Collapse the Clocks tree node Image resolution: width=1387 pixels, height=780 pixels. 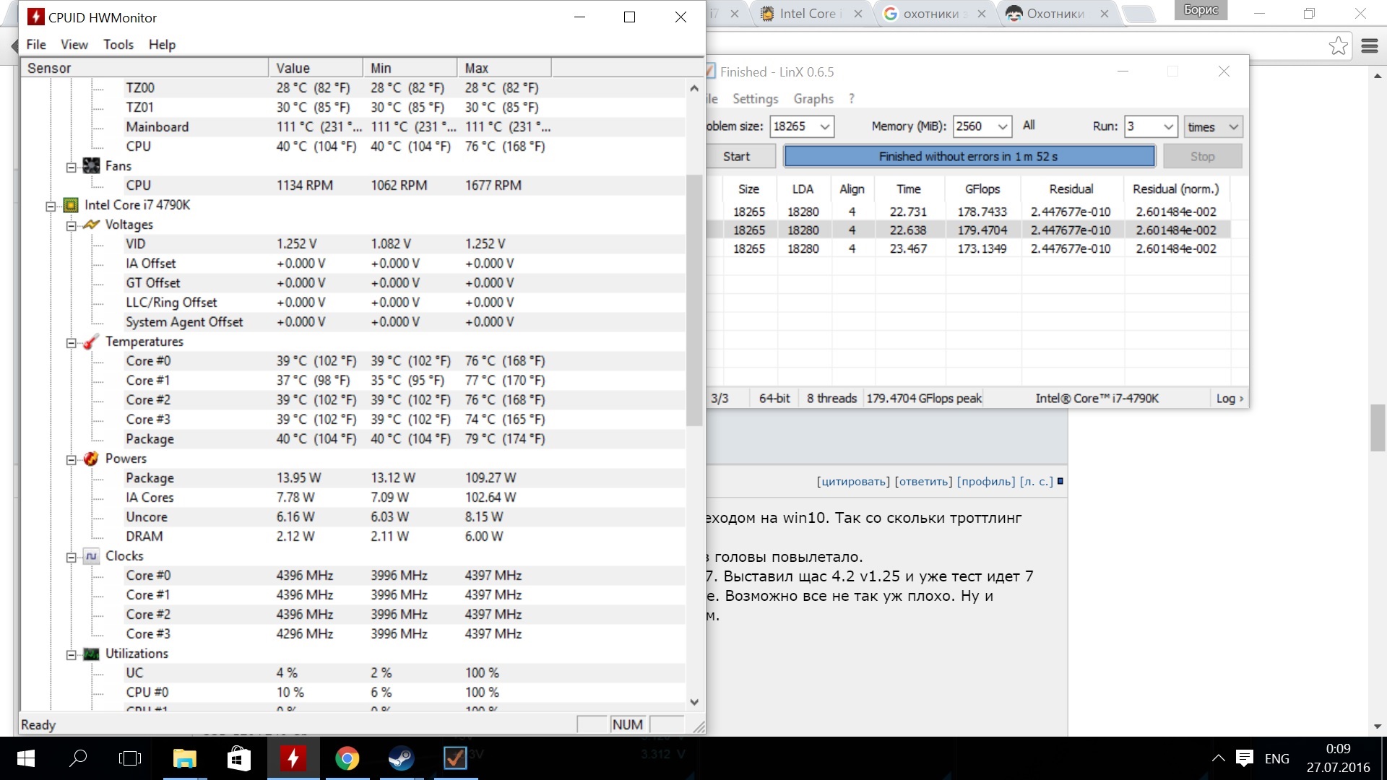click(72, 558)
